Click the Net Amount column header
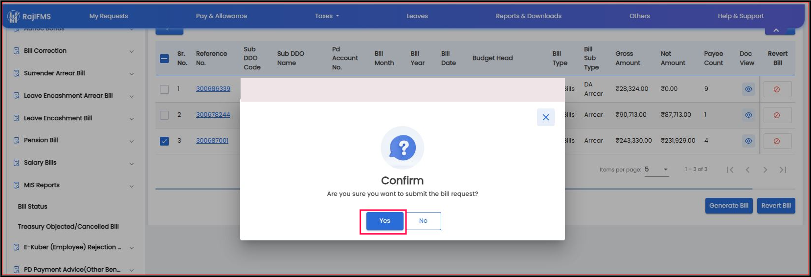The width and height of the screenshot is (811, 277). [673, 58]
